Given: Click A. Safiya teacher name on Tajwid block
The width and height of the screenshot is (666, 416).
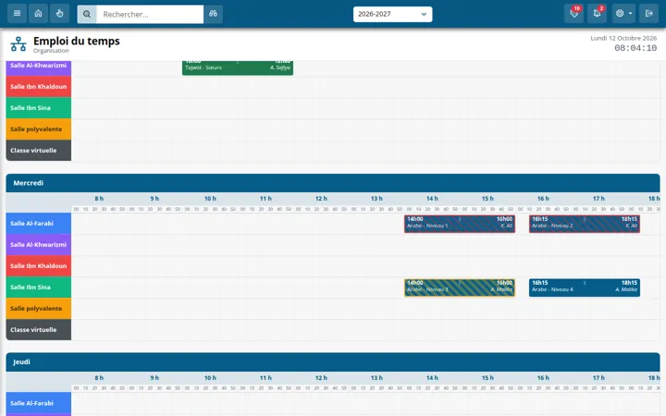Looking at the screenshot, I should click(280, 67).
